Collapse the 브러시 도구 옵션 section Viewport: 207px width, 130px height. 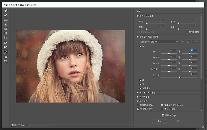[138, 16]
